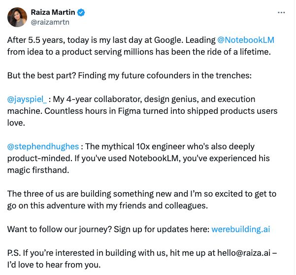Open Raiza Martin's profile avatar photo
The image size is (296, 275).
[x=17, y=17]
